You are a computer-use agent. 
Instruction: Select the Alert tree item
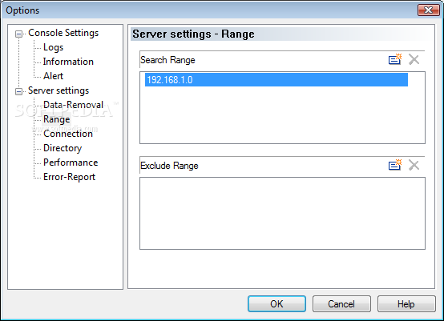[x=53, y=76]
